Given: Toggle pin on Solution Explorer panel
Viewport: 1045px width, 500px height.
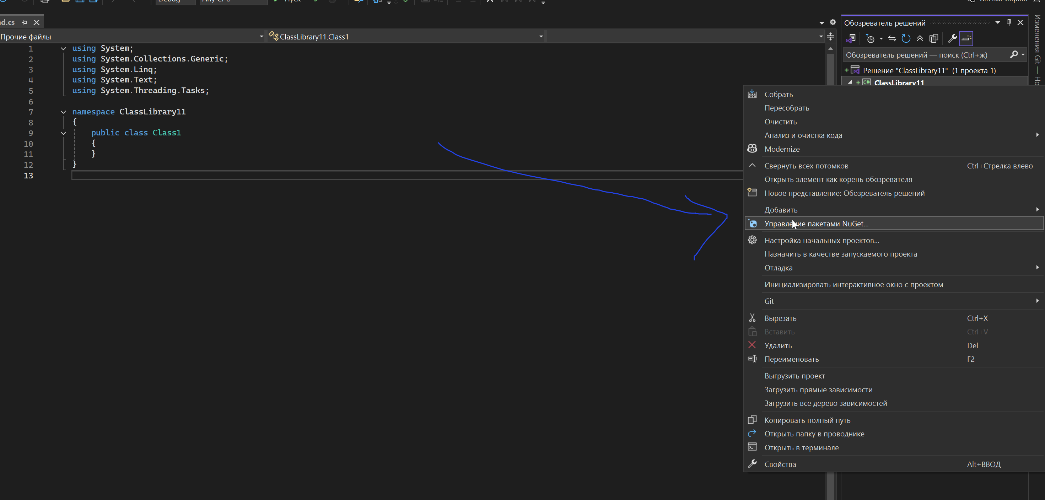Looking at the screenshot, I should tap(1009, 23).
